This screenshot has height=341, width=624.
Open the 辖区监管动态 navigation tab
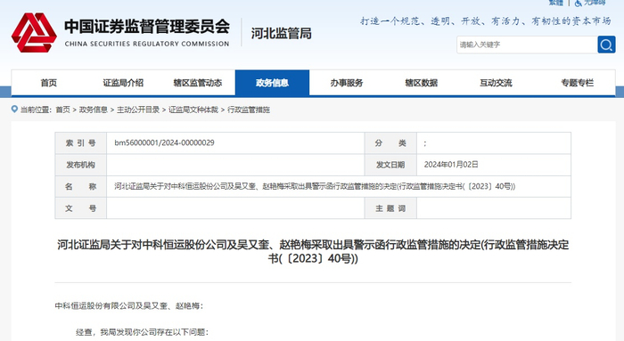click(x=198, y=83)
